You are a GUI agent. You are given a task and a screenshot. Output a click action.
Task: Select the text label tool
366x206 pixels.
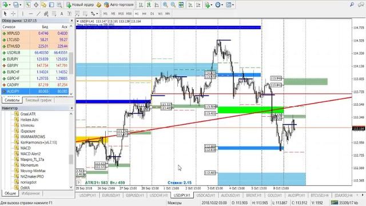70,14
